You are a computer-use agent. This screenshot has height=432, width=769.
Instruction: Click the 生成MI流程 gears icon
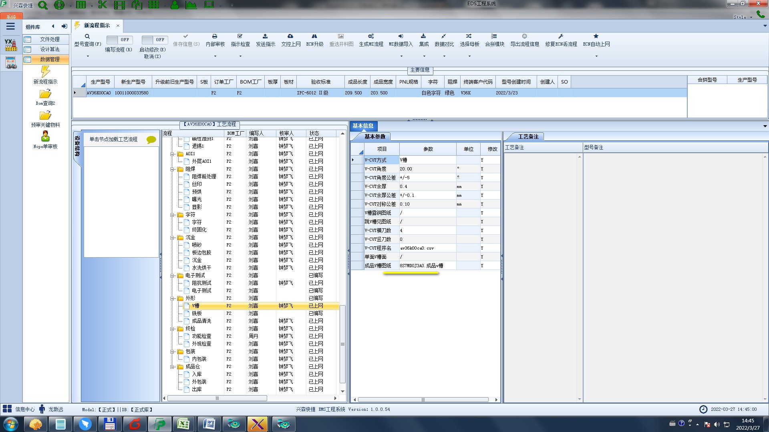(371, 36)
